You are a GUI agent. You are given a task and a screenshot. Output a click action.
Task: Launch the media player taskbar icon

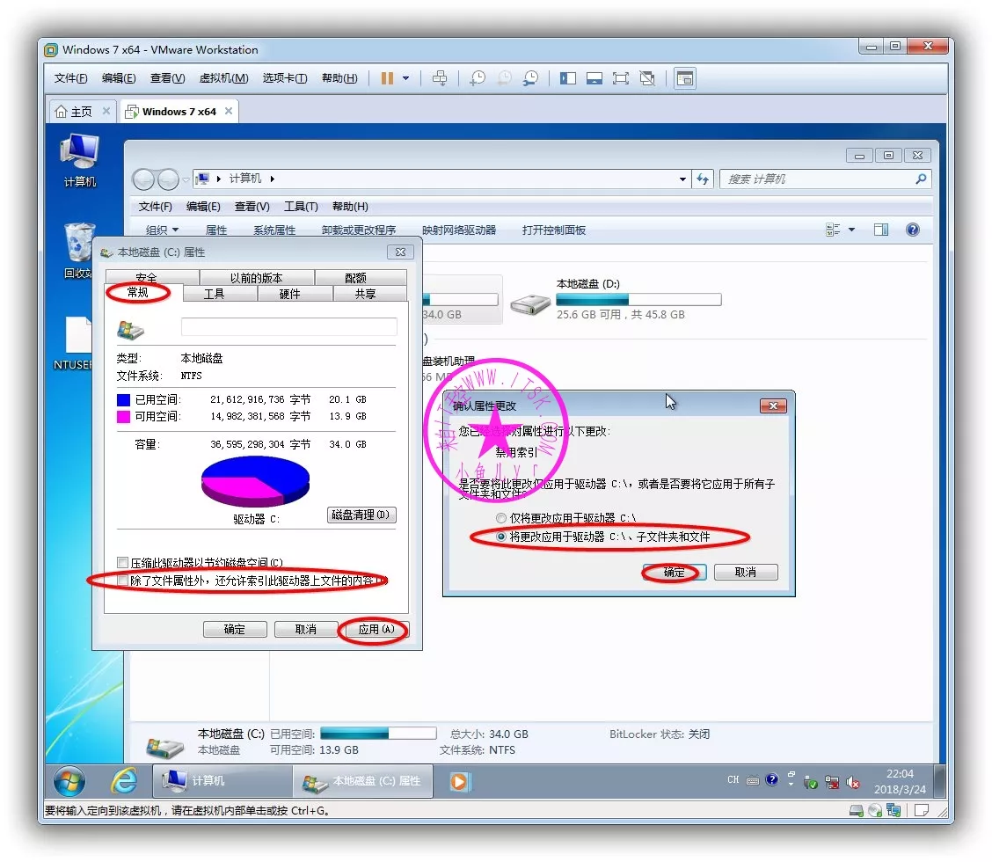click(x=459, y=781)
